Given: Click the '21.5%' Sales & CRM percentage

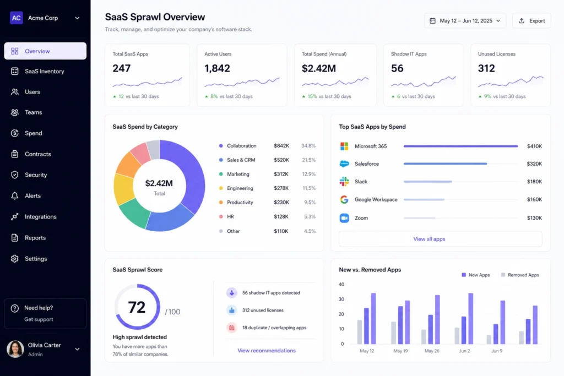Looking at the screenshot, I should (308, 160).
